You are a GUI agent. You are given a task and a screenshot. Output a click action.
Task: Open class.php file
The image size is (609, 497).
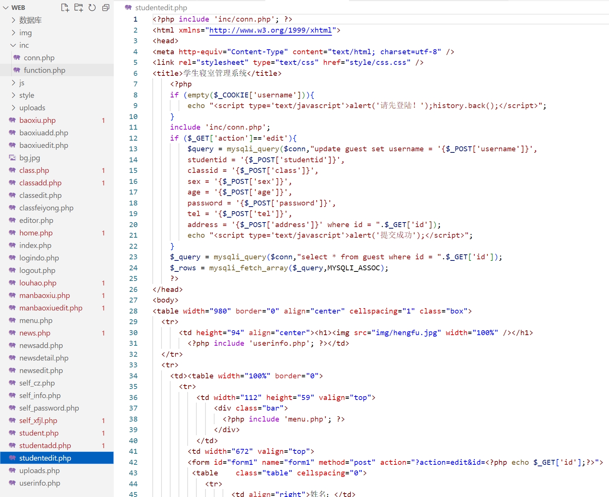[x=57, y=170]
